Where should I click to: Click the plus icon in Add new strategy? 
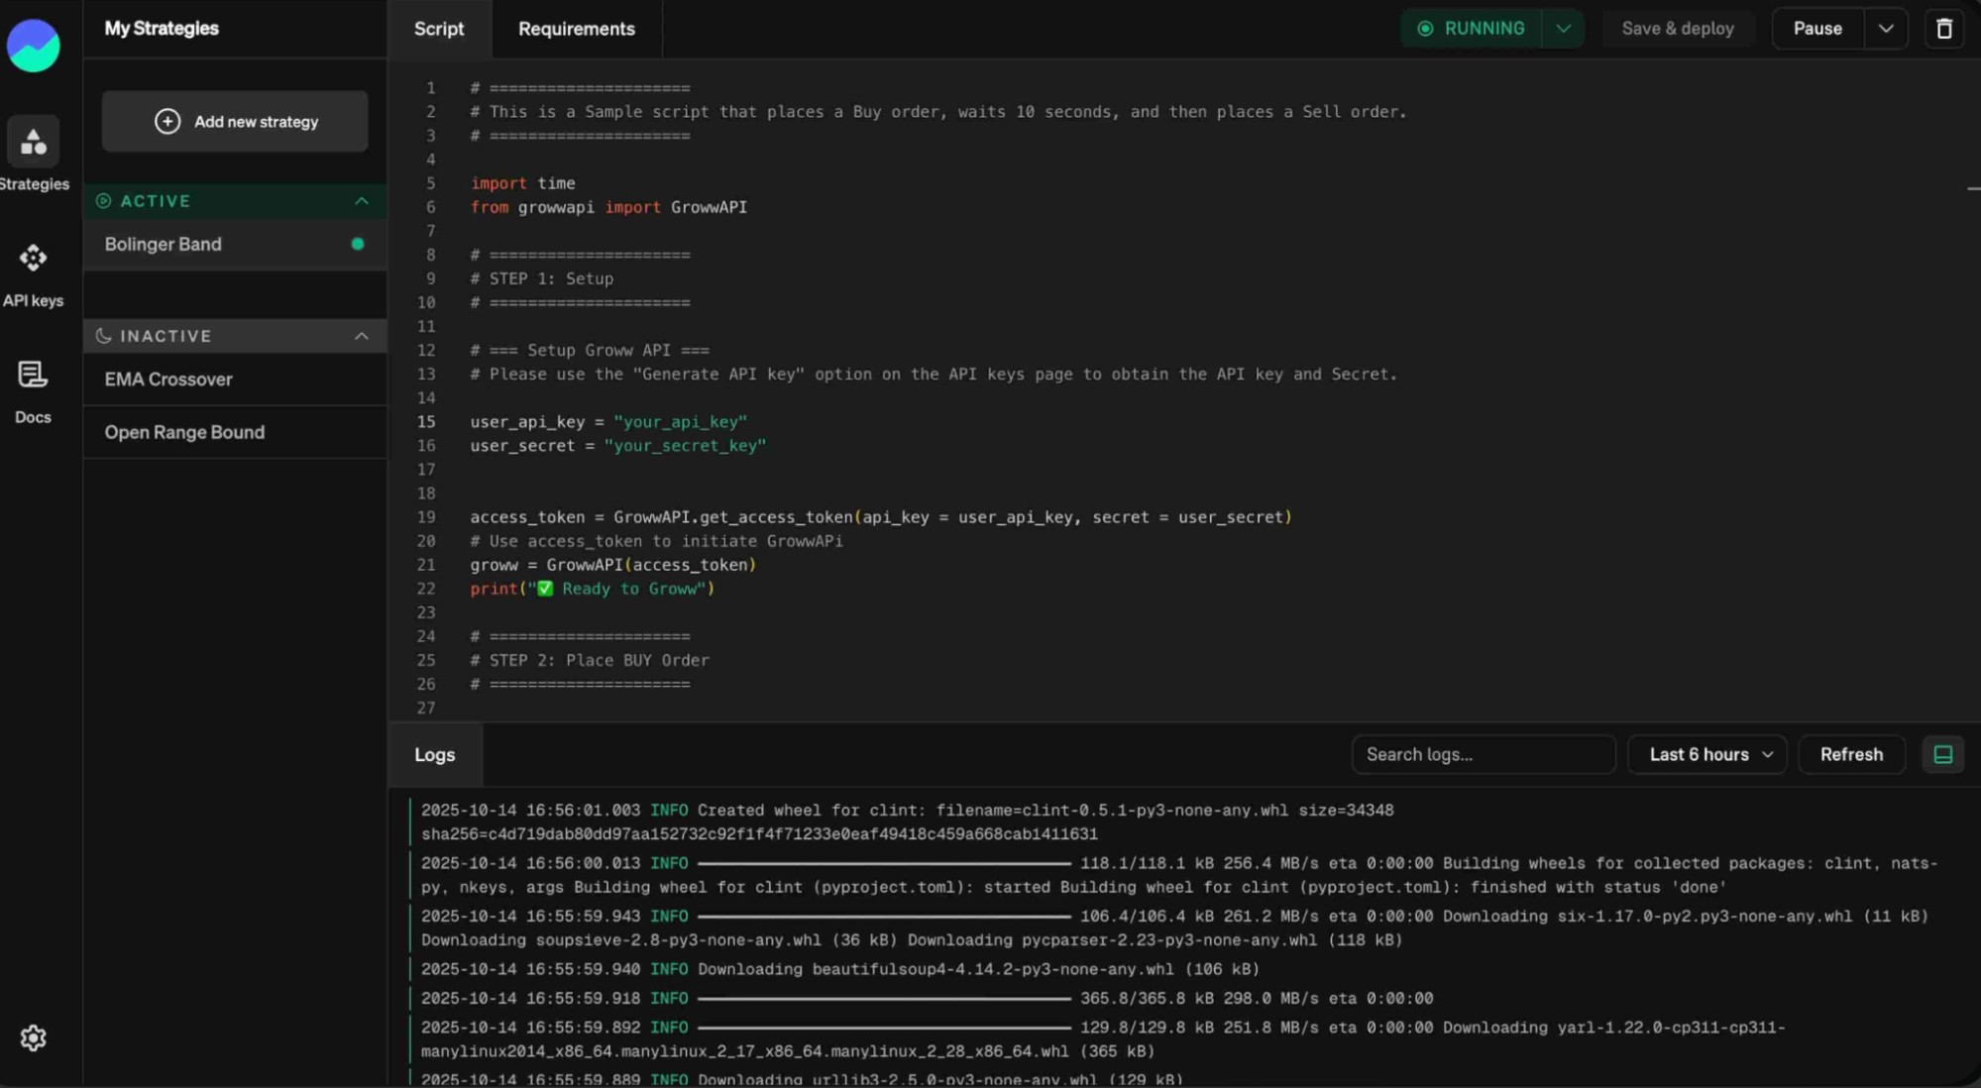pyautogui.click(x=167, y=122)
